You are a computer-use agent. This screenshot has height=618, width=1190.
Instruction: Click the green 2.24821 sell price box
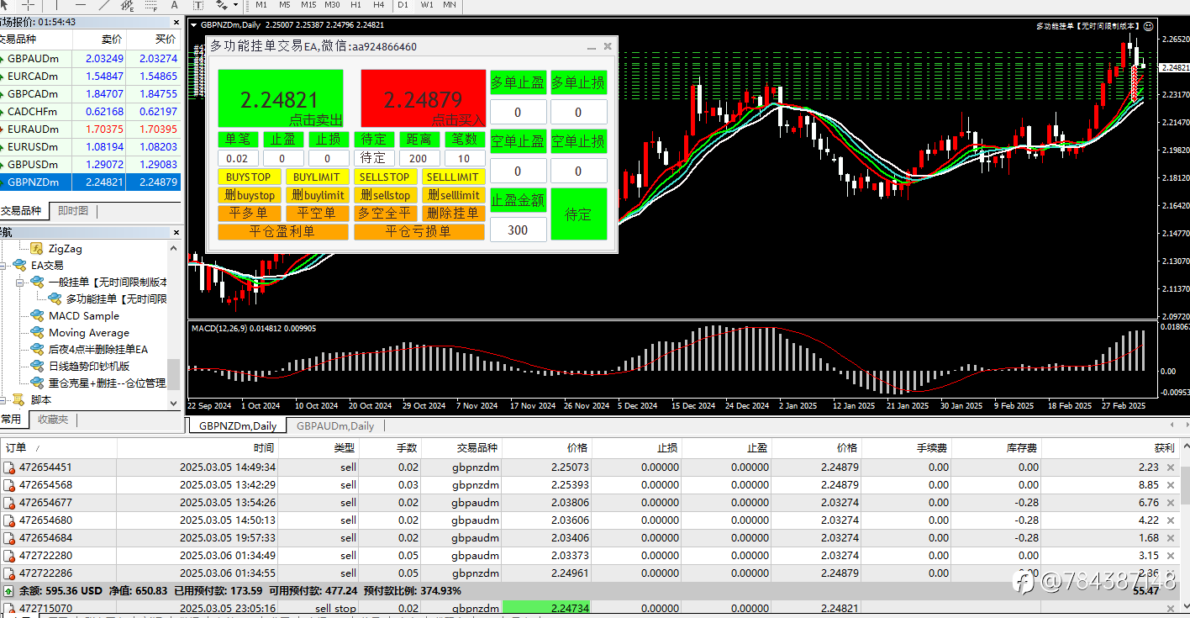pos(280,98)
